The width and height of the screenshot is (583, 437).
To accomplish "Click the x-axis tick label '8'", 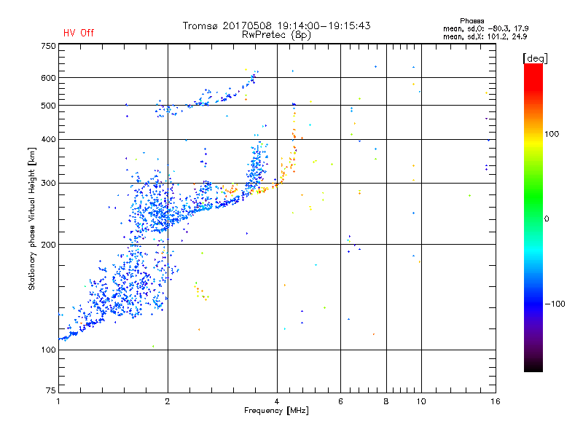I will coord(386,401).
